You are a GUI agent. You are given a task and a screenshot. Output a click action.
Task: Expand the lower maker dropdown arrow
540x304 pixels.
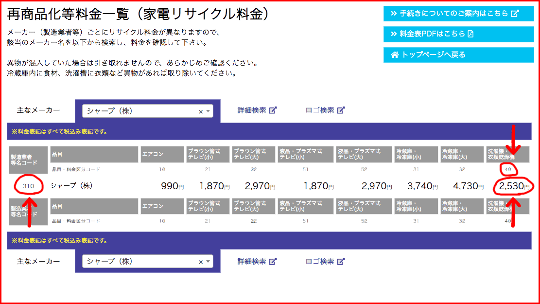[208, 262]
